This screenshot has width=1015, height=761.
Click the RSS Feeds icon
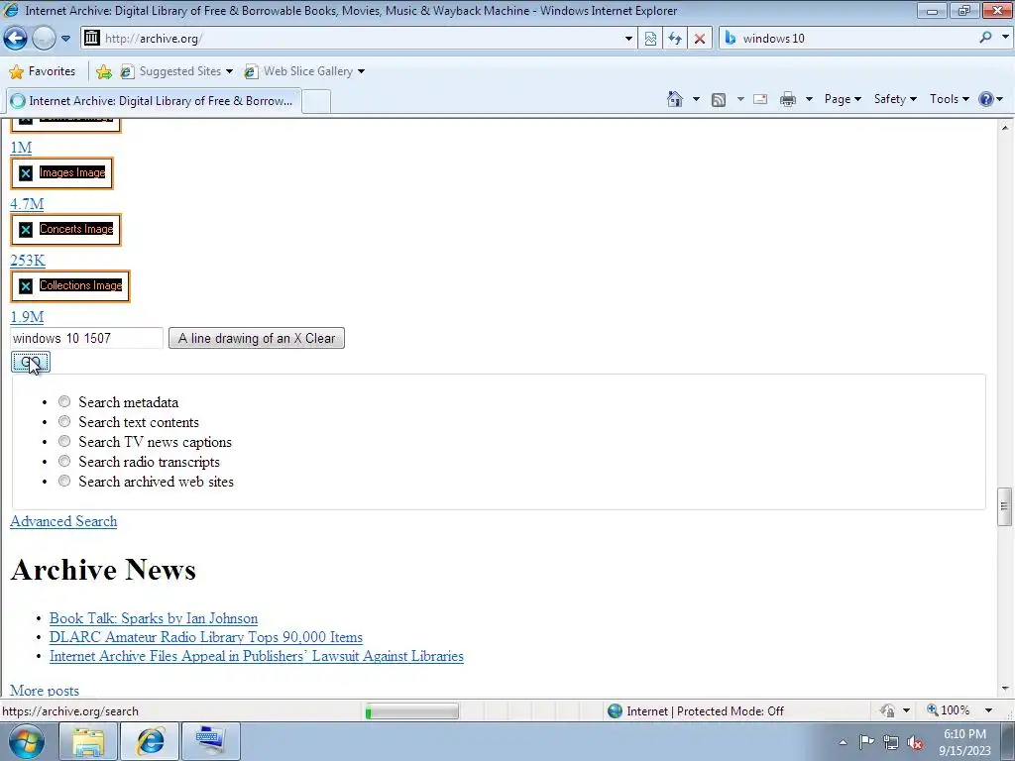point(719,99)
